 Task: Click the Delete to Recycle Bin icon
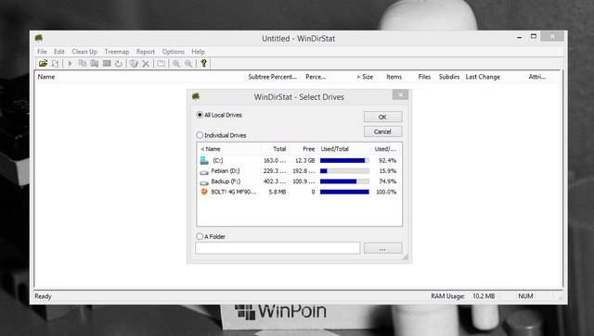click(134, 64)
